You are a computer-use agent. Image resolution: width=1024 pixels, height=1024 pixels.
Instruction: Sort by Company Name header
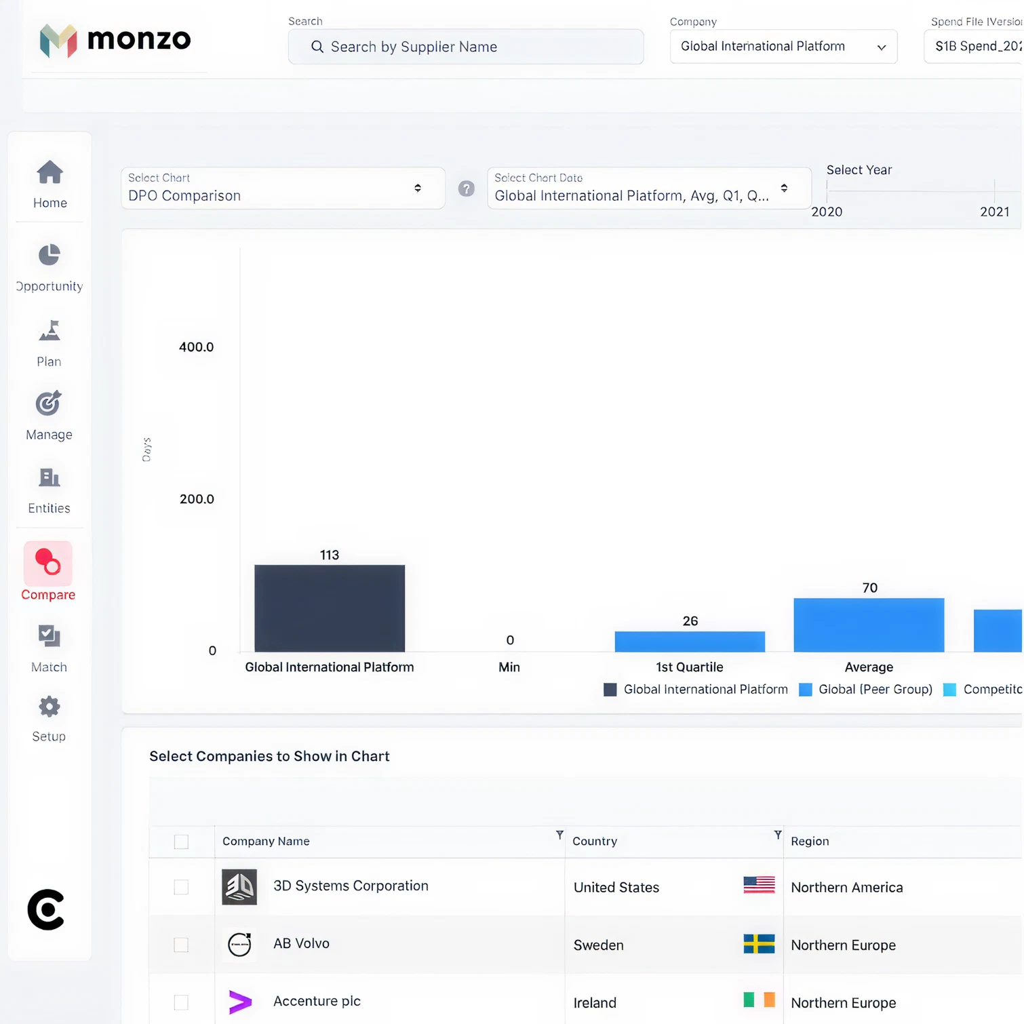[x=266, y=841]
